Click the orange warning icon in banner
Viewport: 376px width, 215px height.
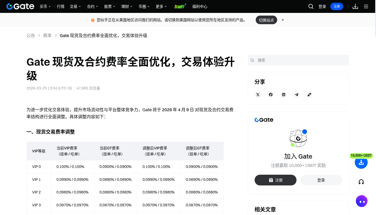[x=93, y=20]
